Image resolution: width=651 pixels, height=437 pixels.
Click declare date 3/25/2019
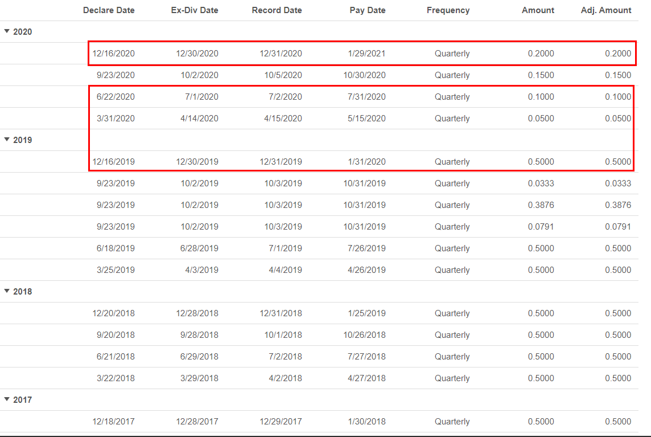coord(116,269)
